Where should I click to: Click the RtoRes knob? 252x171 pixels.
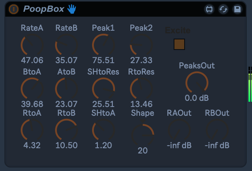pyautogui.click(x=141, y=89)
